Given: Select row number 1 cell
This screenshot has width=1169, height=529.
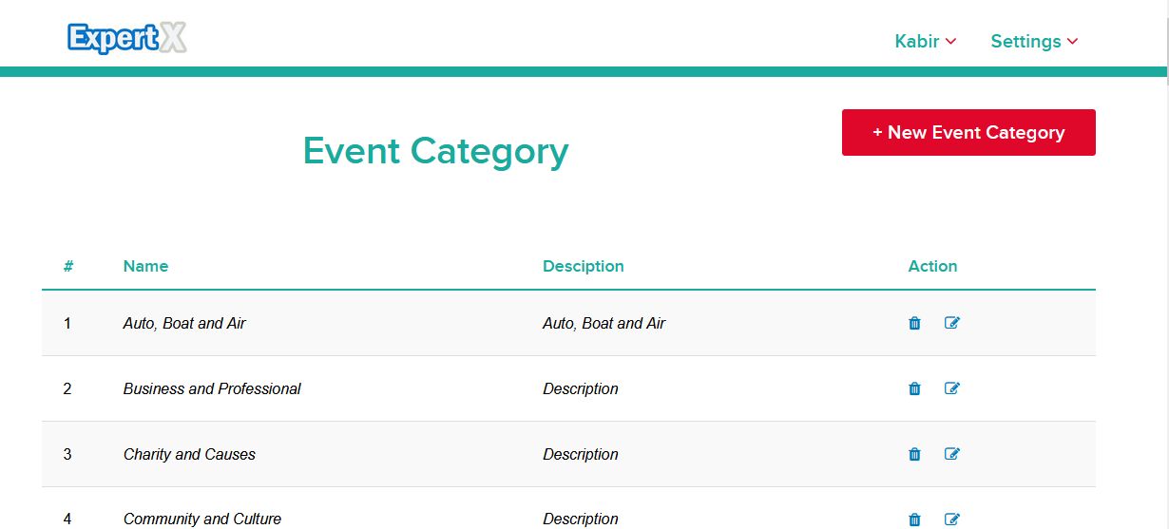Looking at the screenshot, I should pyautogui.click(x=67, y=323).
